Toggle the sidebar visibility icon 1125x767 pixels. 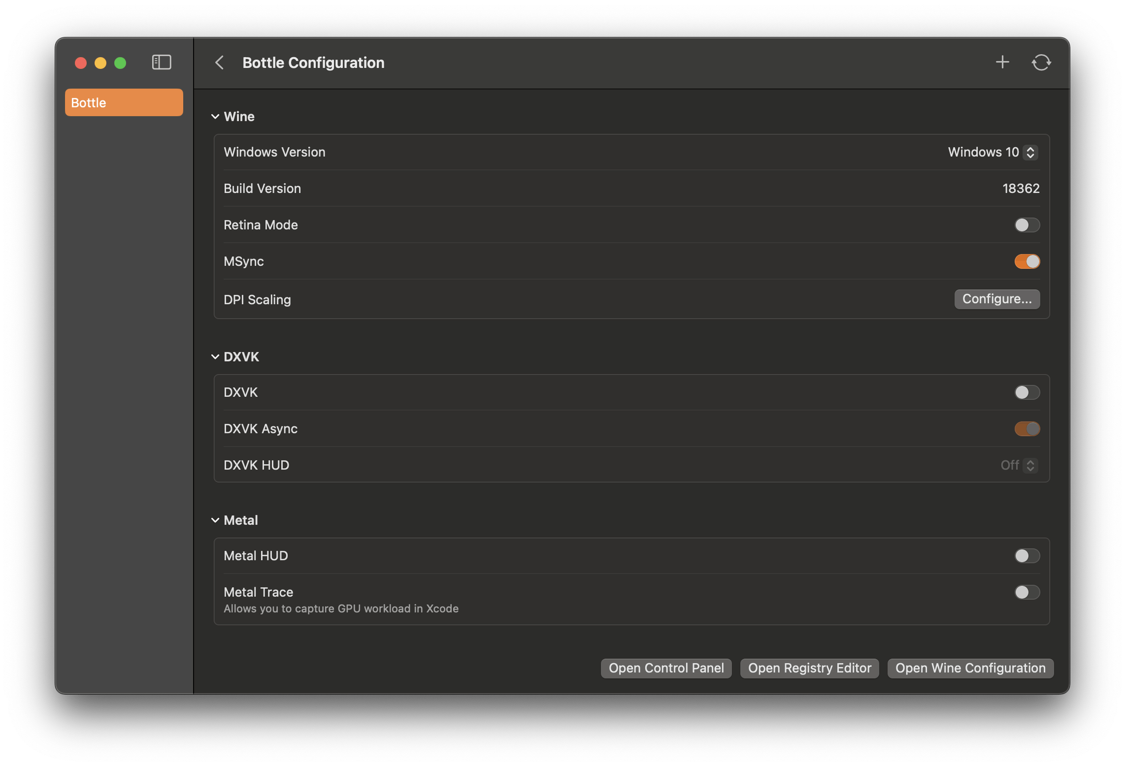tap(161, 62)
